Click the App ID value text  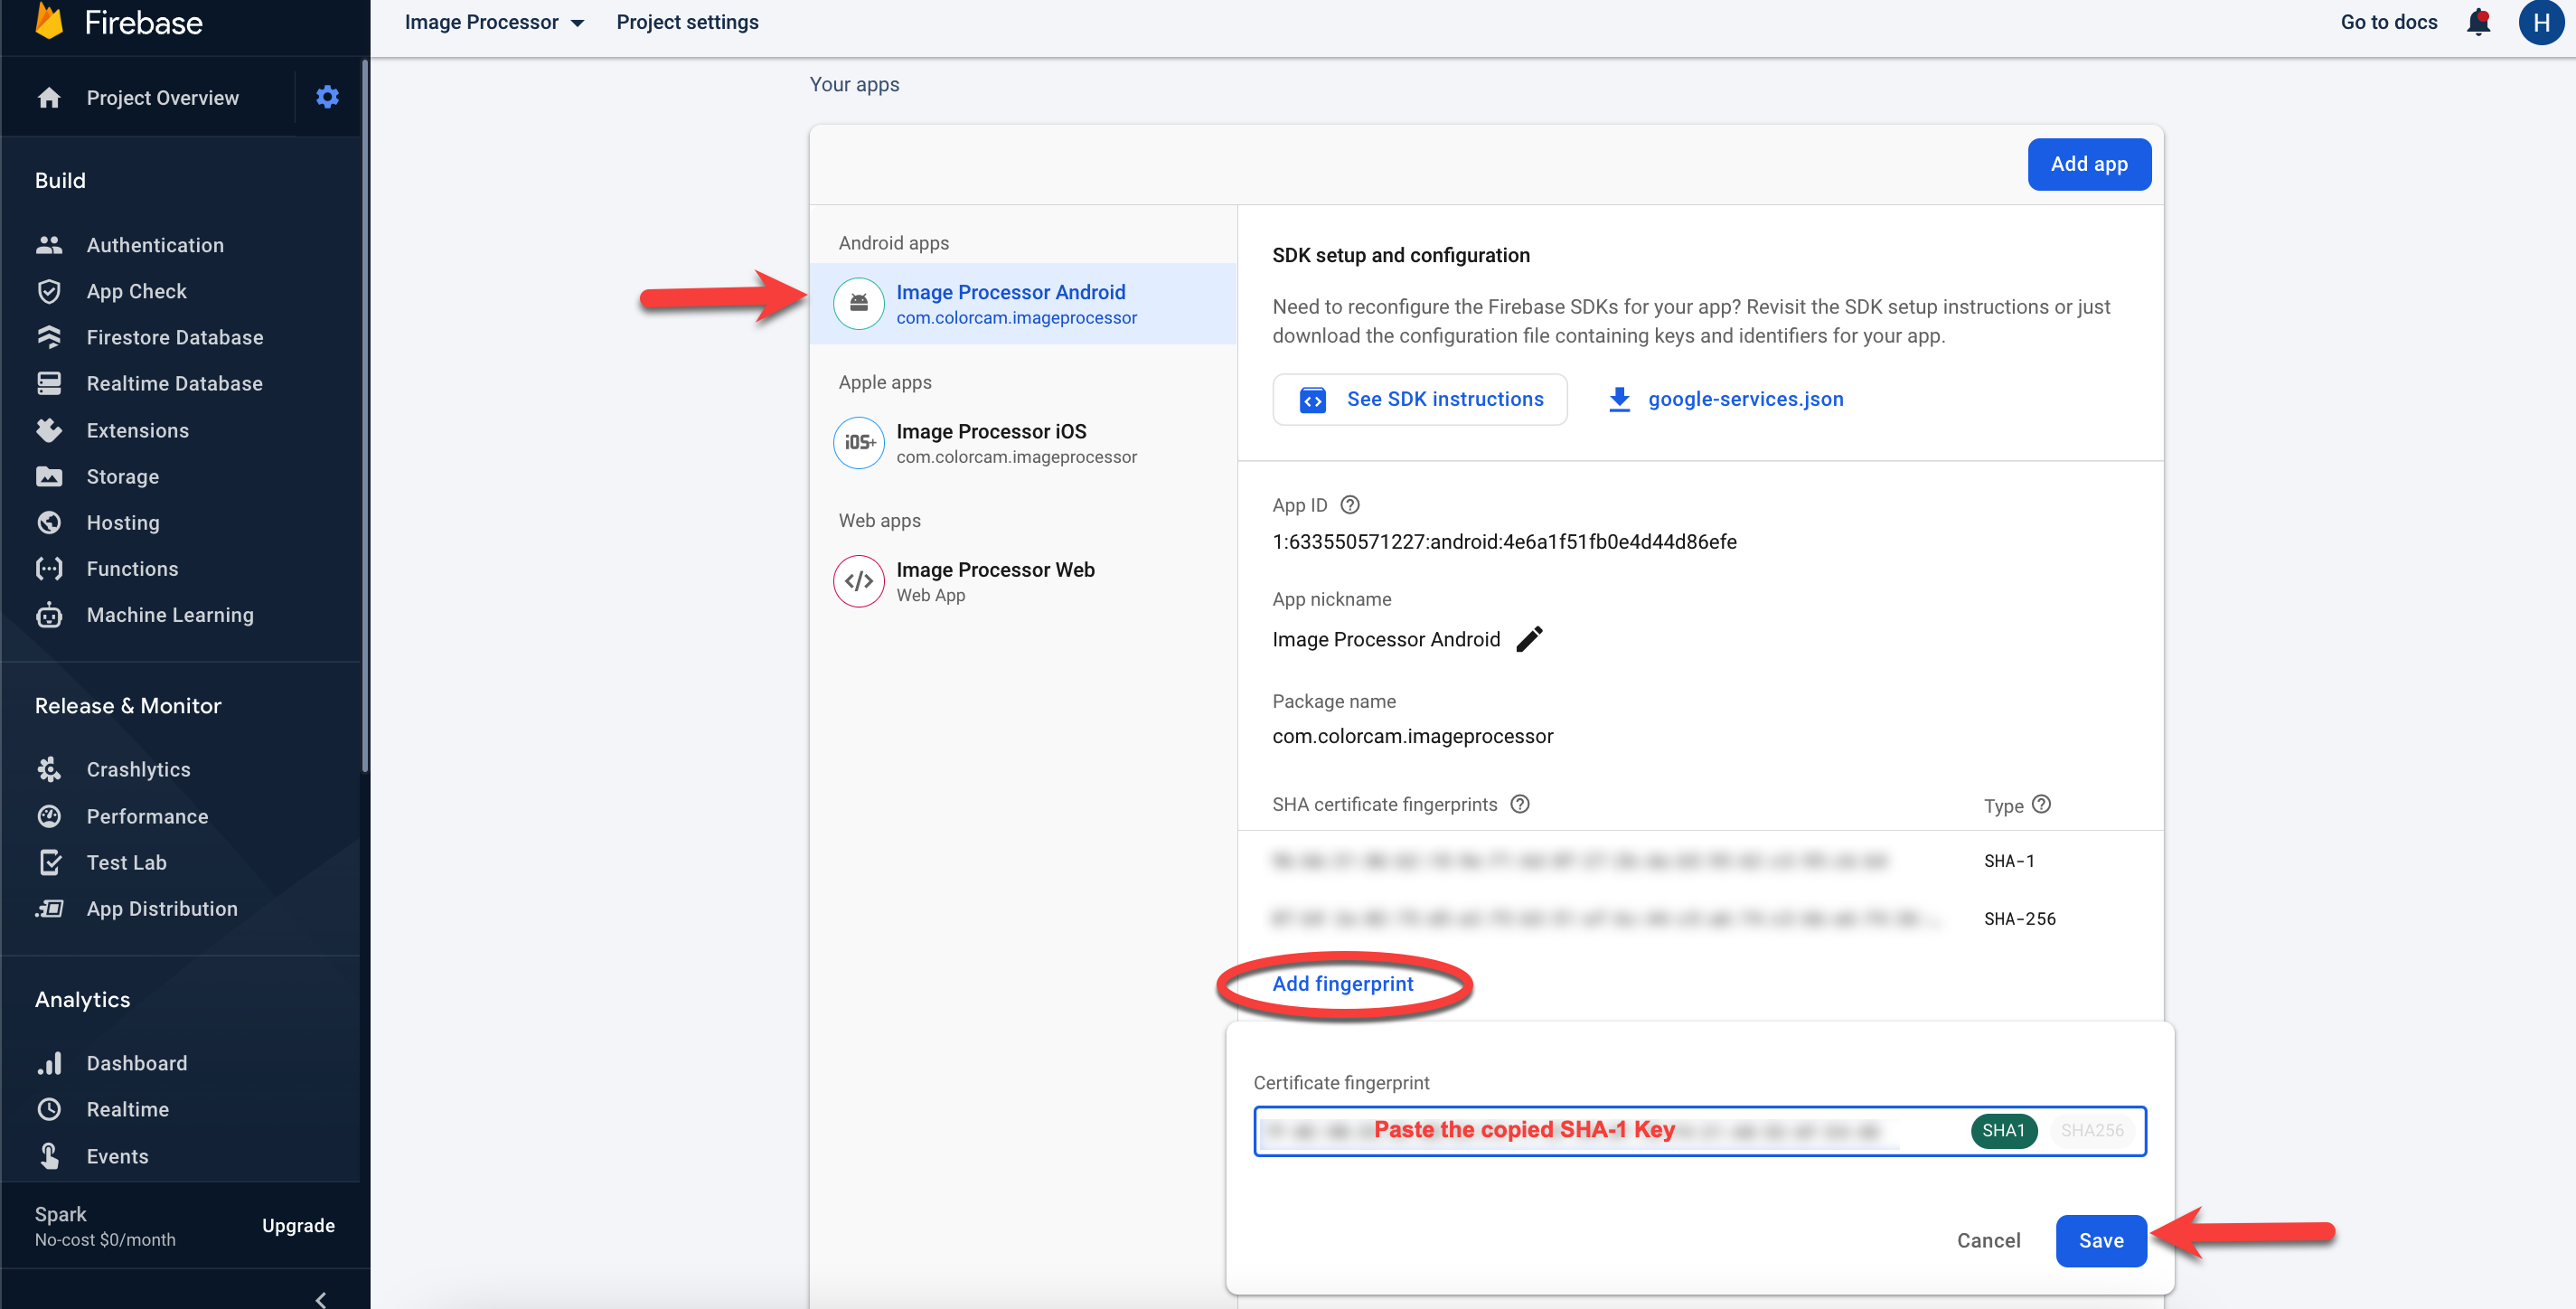point(1504,542)
